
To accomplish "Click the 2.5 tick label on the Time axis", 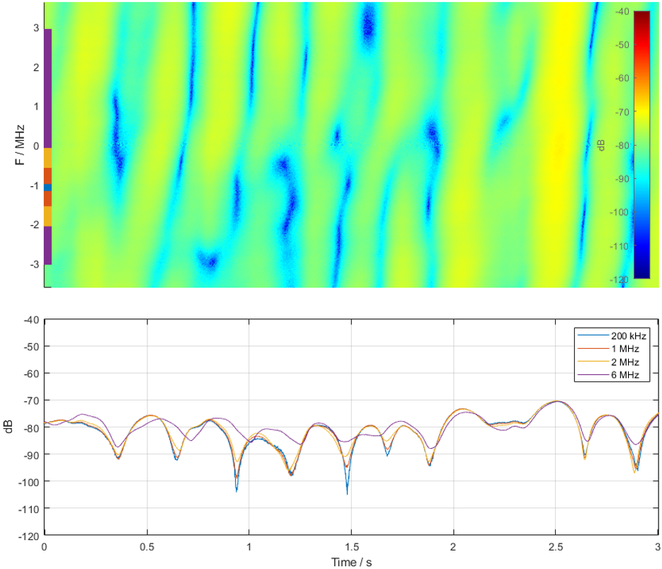I will [x=556, y=548].
